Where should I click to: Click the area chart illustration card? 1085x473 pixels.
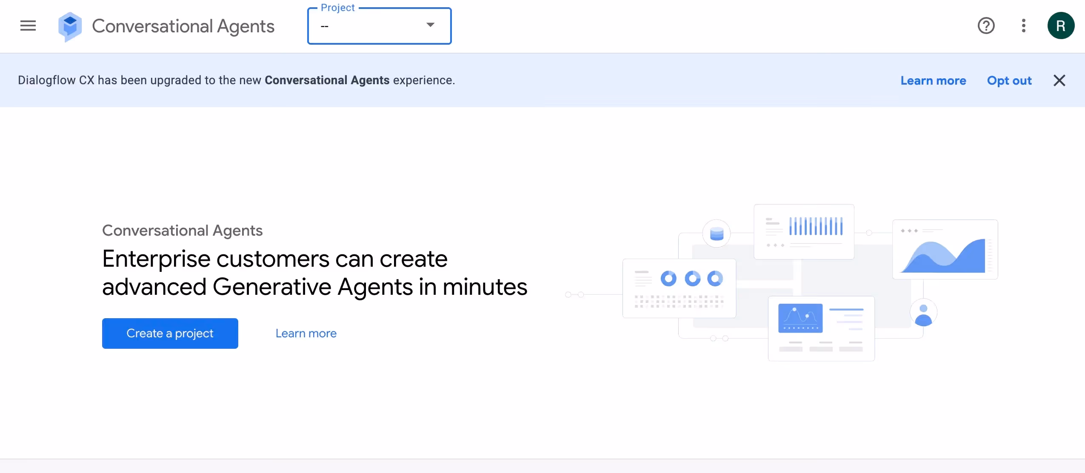[945, 250]
